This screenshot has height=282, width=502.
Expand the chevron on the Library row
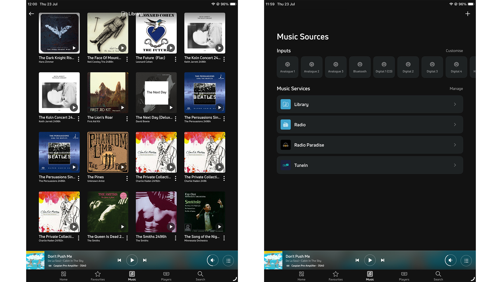click(455, 104)
